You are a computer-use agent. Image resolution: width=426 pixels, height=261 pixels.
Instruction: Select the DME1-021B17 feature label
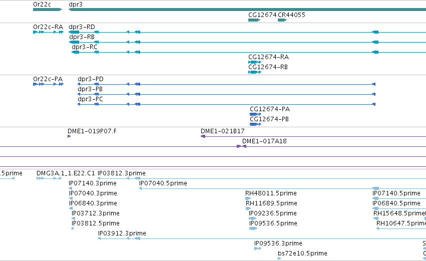click(x=222, y=131)
